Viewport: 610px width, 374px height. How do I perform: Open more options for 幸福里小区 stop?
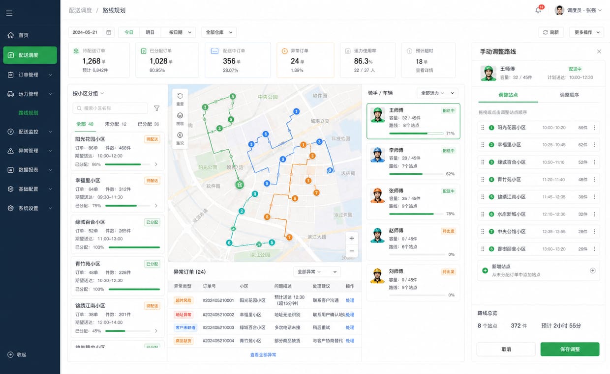click(594, 145)
